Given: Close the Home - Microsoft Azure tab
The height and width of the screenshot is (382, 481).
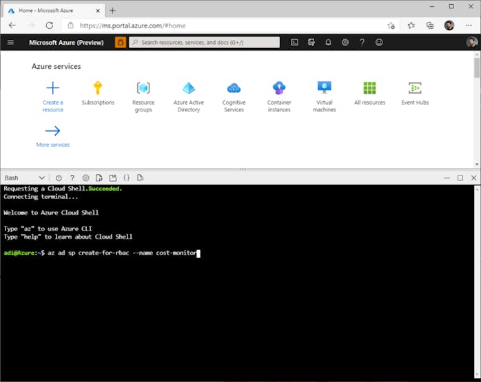Looking at the screenshot, I should (98, 11).
